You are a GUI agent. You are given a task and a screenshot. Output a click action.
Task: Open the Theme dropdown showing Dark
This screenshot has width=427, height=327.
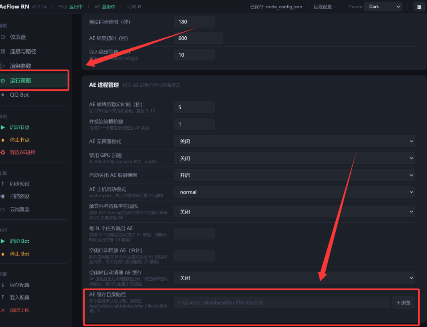383,7
